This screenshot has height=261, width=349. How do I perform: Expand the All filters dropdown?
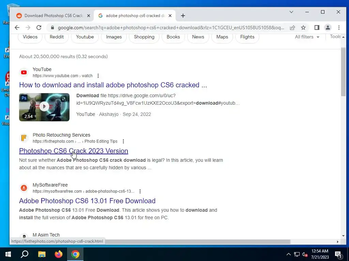(x=307, y=37)
